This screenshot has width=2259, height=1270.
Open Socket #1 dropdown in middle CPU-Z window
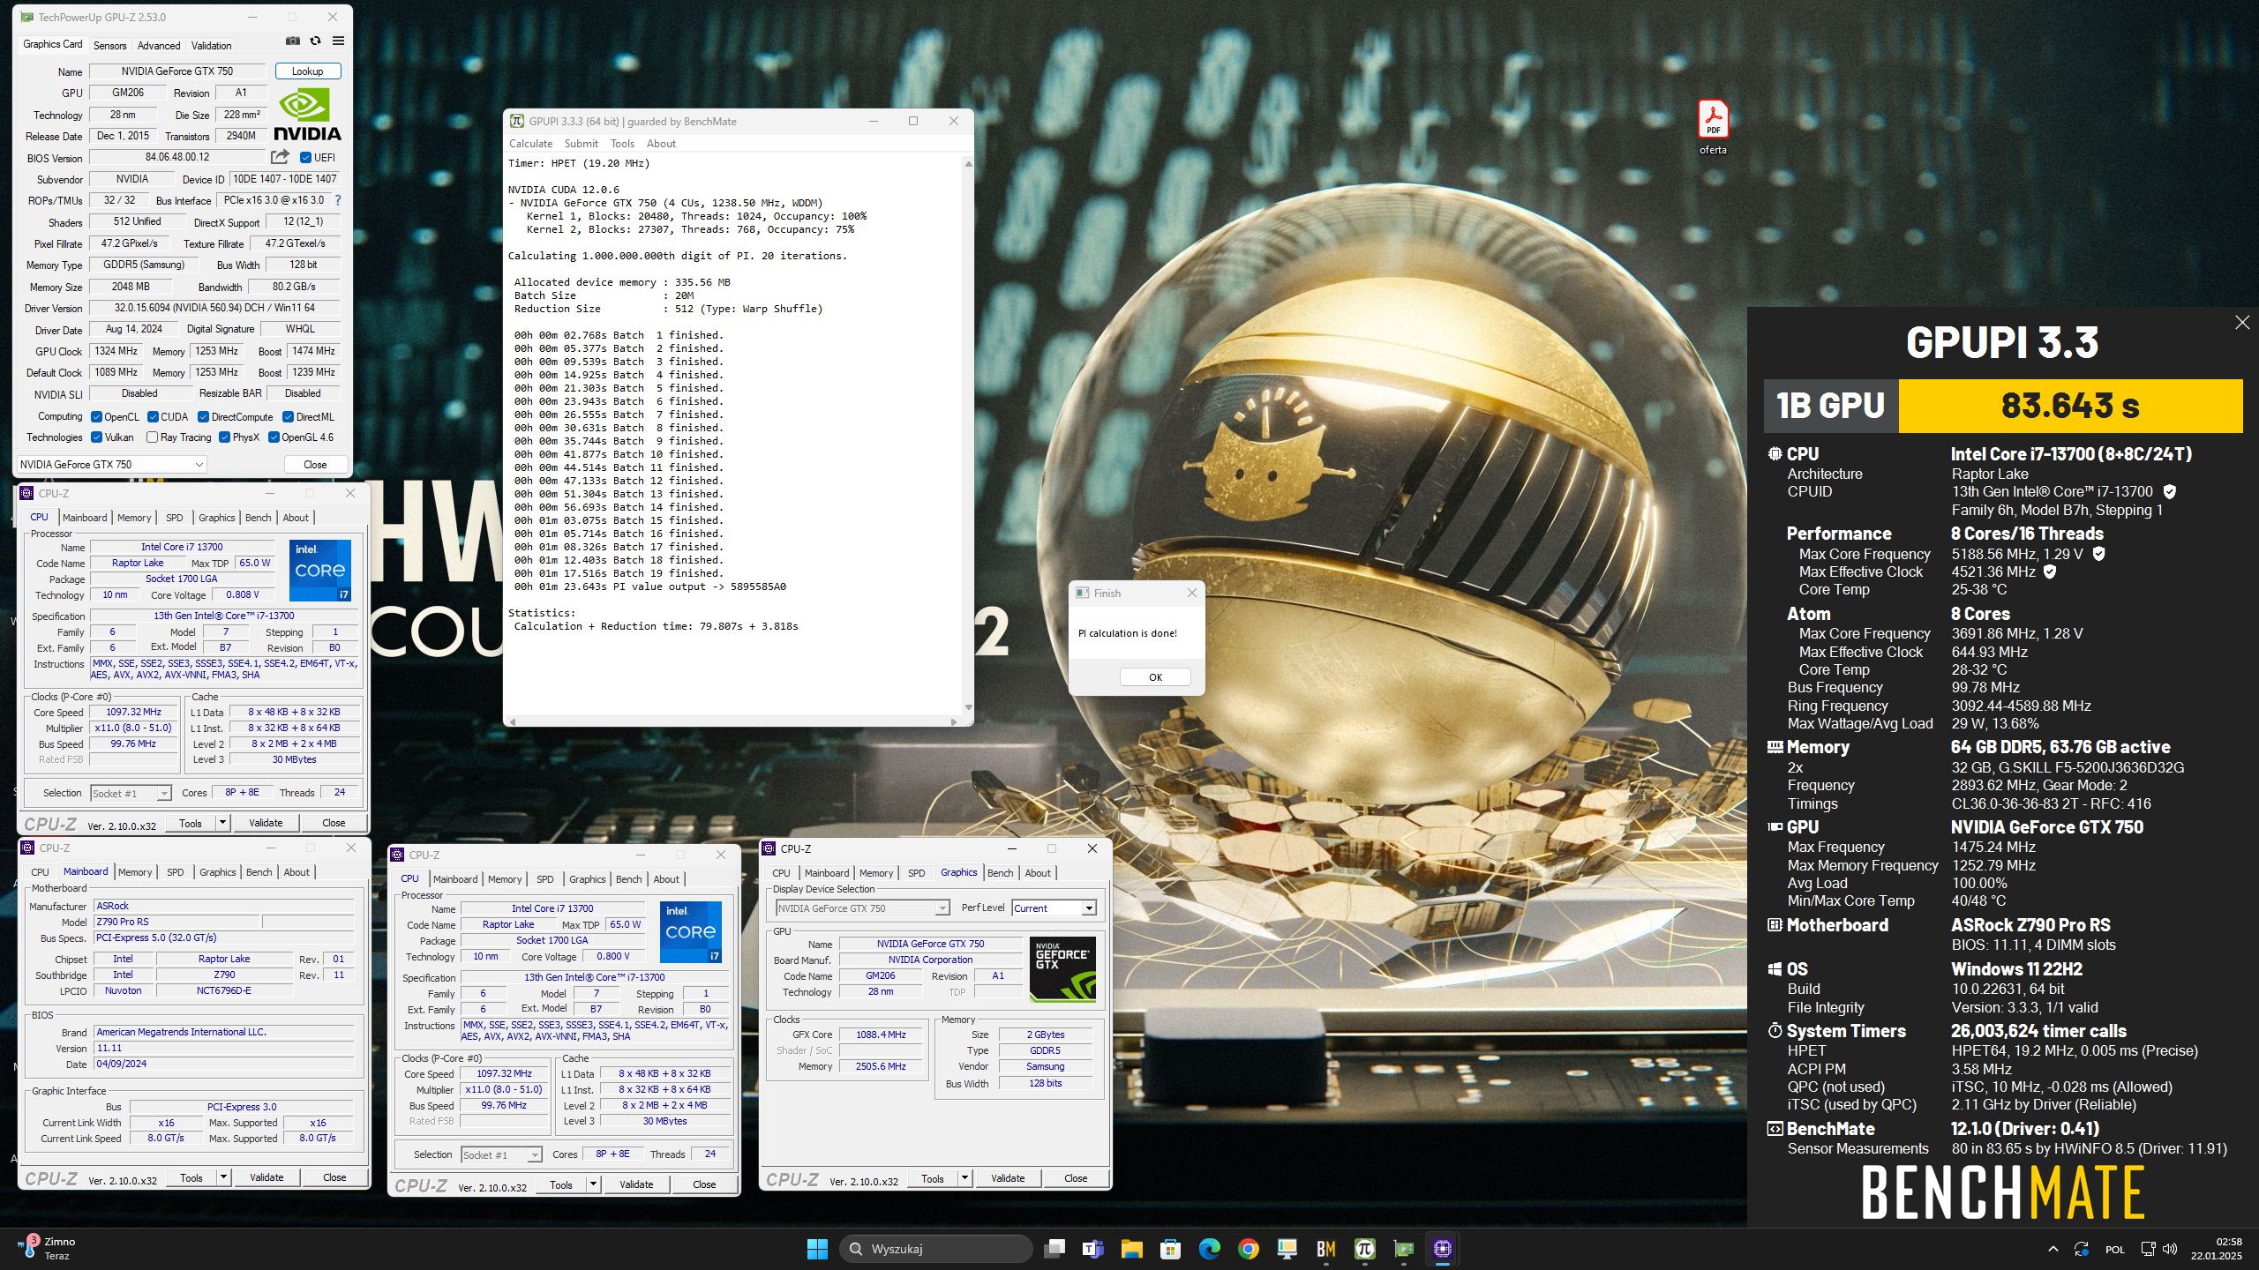[x=501, y=1155]
